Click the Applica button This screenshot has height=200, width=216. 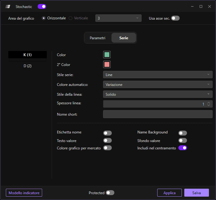[170, 193]
